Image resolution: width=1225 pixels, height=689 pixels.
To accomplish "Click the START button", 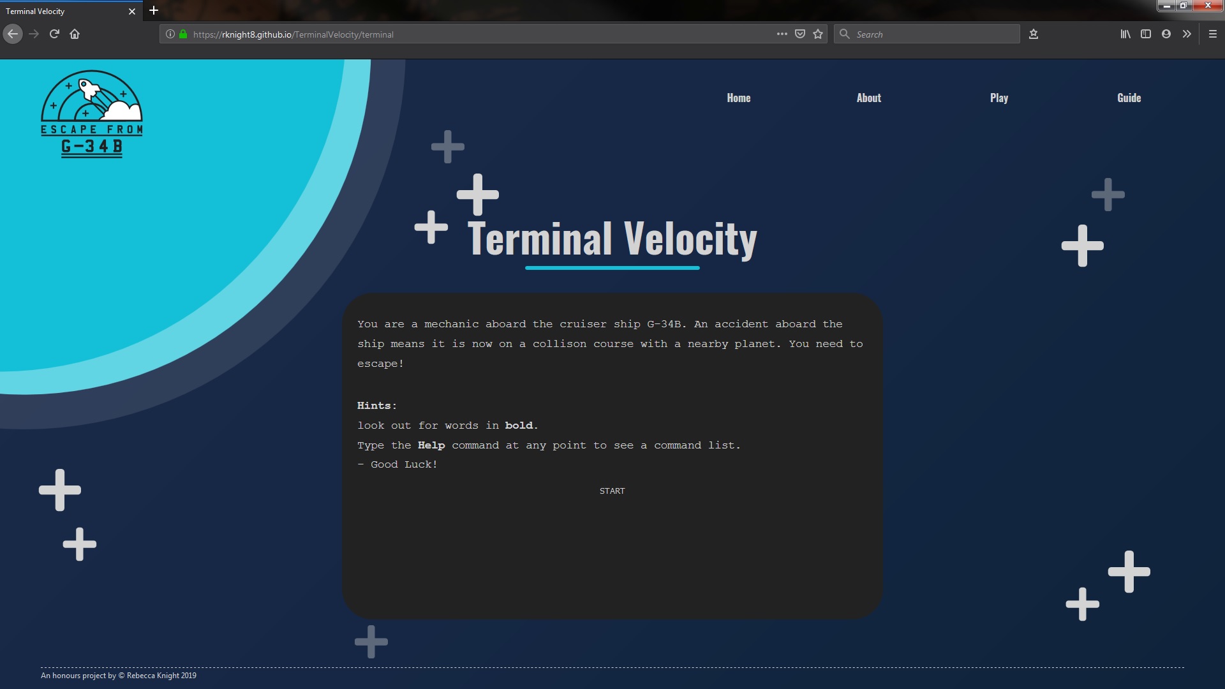I will pos(611,491).
